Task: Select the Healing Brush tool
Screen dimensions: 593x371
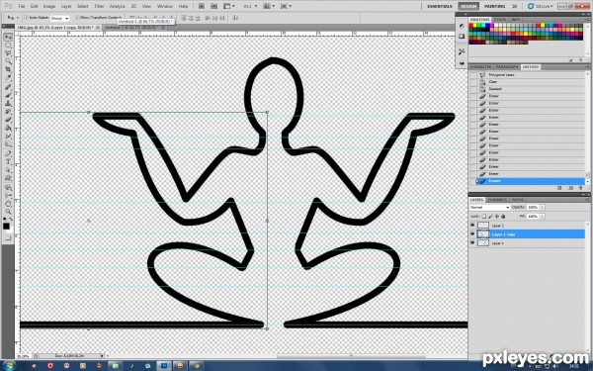Action: [x=8, y=87]
